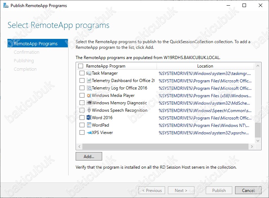269x198 pixels.
Task: Click the Word 2016 icon
Action: [x=89, y=117]
